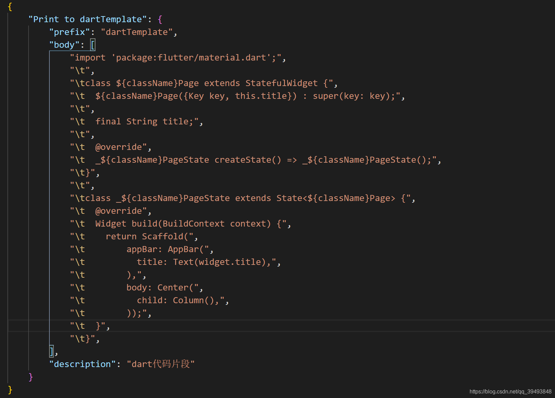Screen dimensions: 555x398
Task: Click the body closing bracket
Action: click(51, 352)
